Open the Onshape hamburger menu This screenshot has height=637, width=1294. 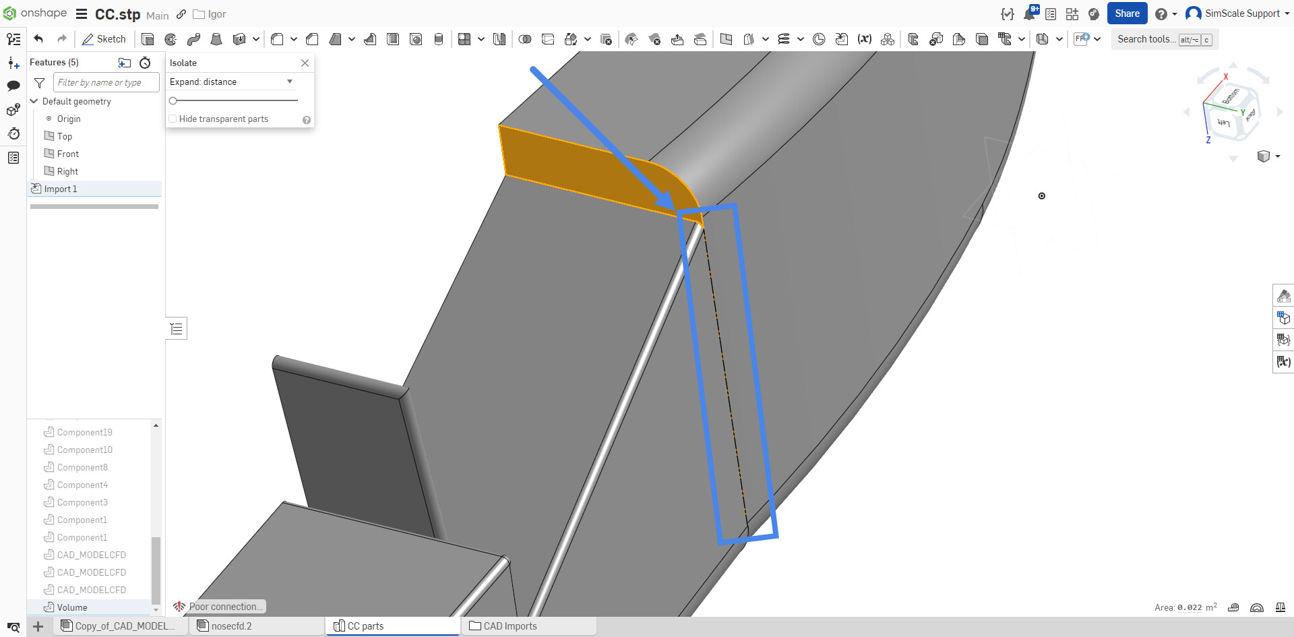click(82, 14)
